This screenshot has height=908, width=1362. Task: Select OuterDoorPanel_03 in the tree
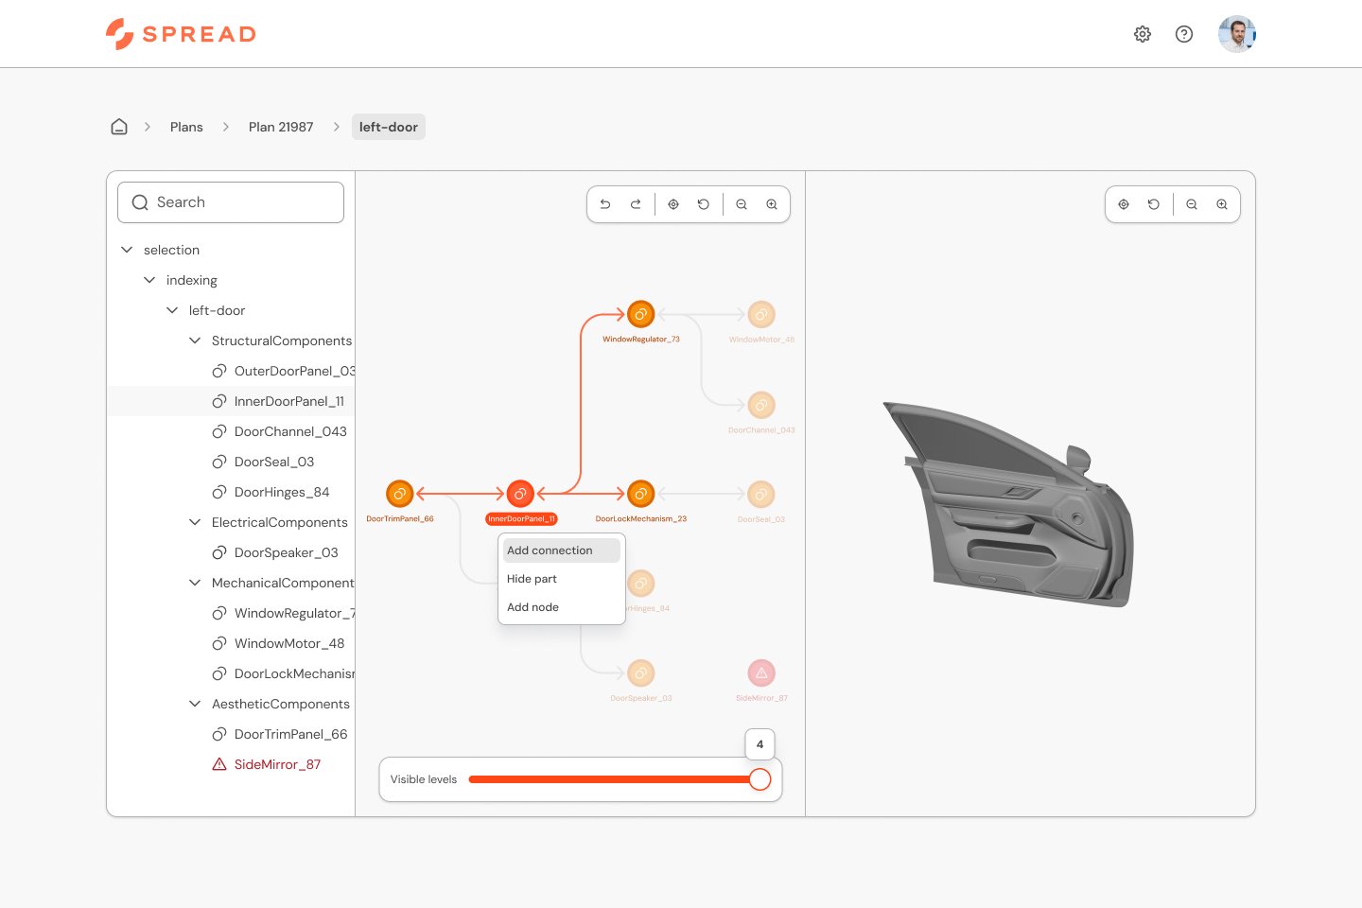point(231,371)
